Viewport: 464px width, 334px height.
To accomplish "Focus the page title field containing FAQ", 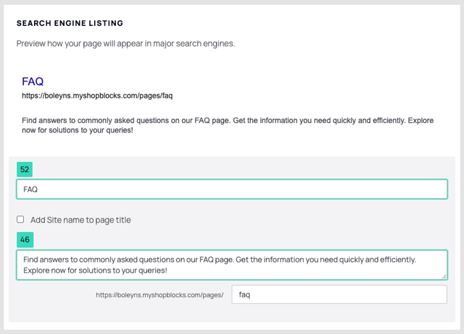I will [232, 189].
